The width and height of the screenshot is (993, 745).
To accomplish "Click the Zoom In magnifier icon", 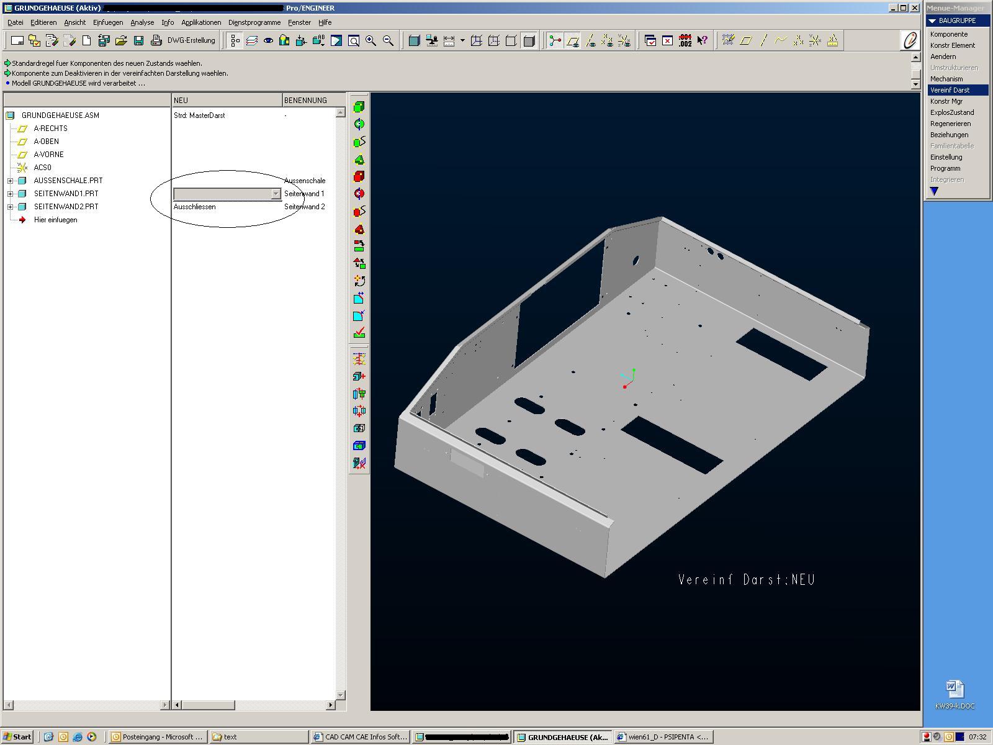I will (371, 41).
